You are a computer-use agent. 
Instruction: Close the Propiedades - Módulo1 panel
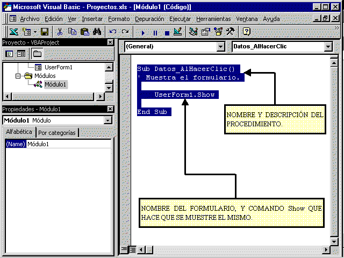click(x=110, y=109)
